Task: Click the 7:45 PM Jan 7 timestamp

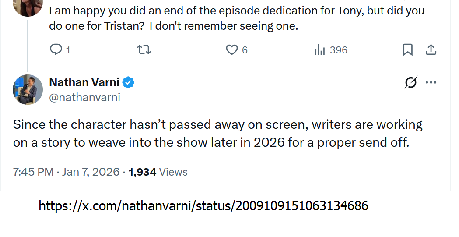Action: point(66,172)
